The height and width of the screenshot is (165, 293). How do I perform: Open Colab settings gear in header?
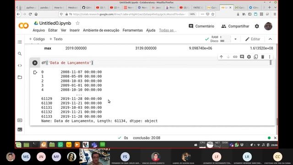coord(257,26)
